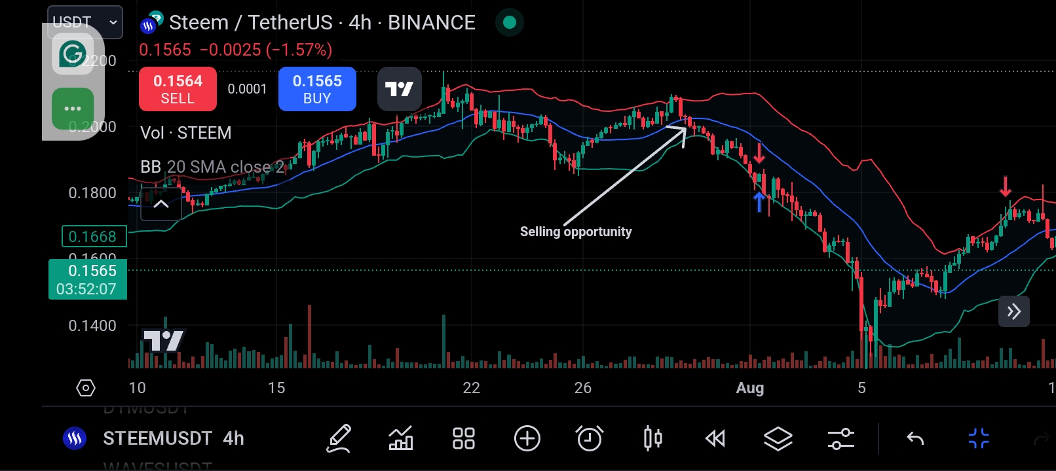Screen dimensions: 1056x471
Task: Open the indicators chart icon
Action: click(401, 438)
